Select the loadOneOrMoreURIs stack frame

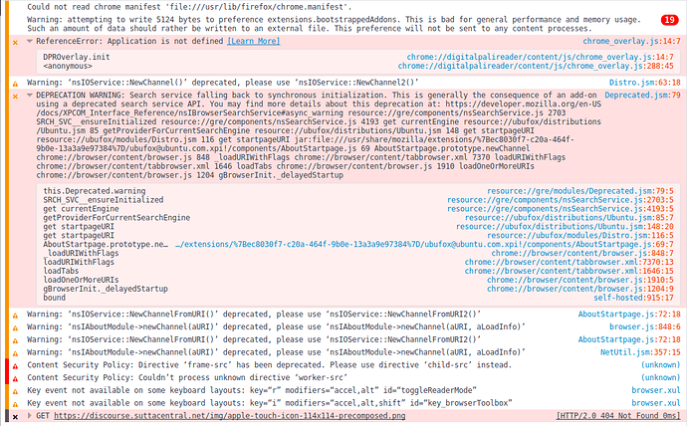coord(81,280)
